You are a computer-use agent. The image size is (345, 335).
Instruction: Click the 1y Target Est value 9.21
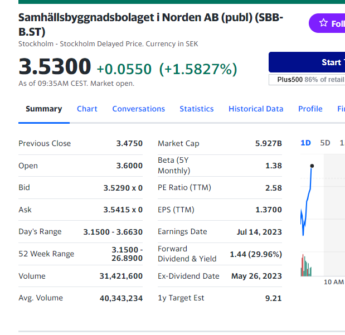click(273, 298)
